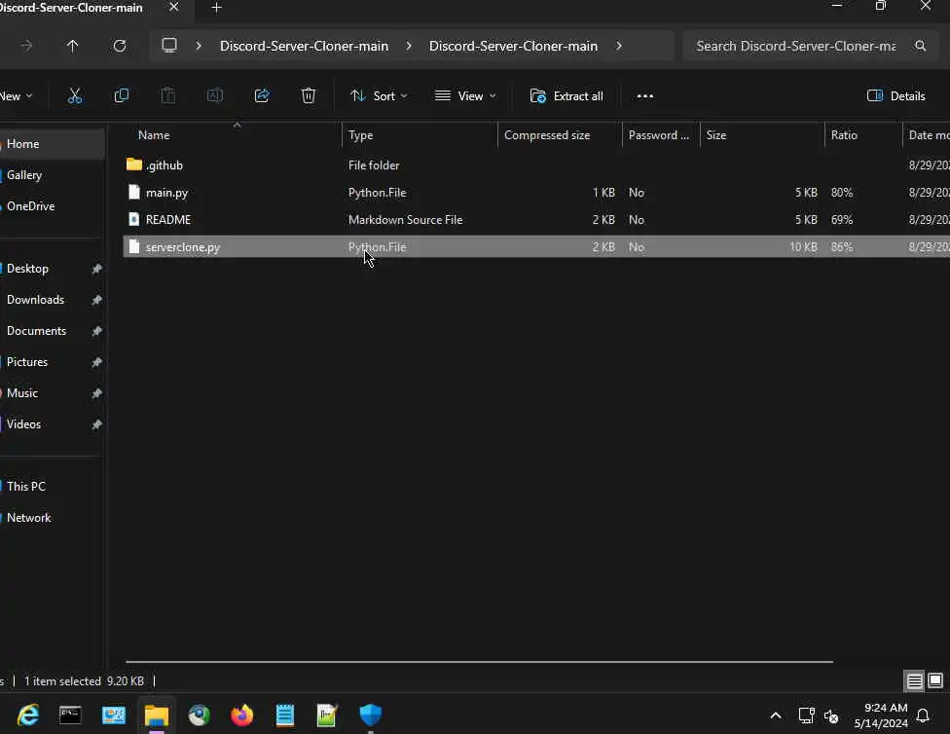
Task: Click the Paste clipboard icon
Action: 167,95
